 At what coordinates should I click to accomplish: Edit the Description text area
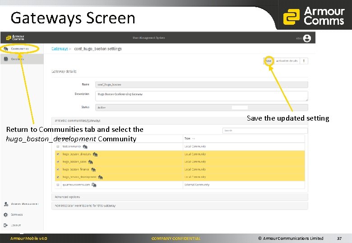point(201,96)
